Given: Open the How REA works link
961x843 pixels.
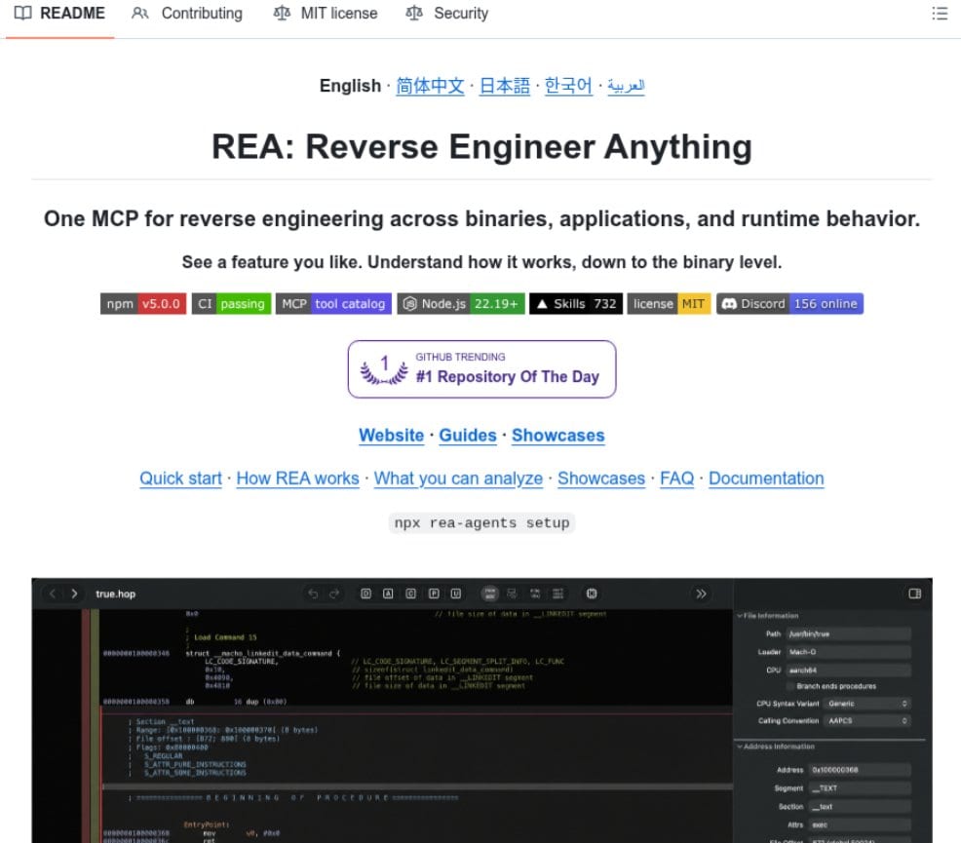Looking at the screenshot, I should pyautogui.click(x=298, y=479).
